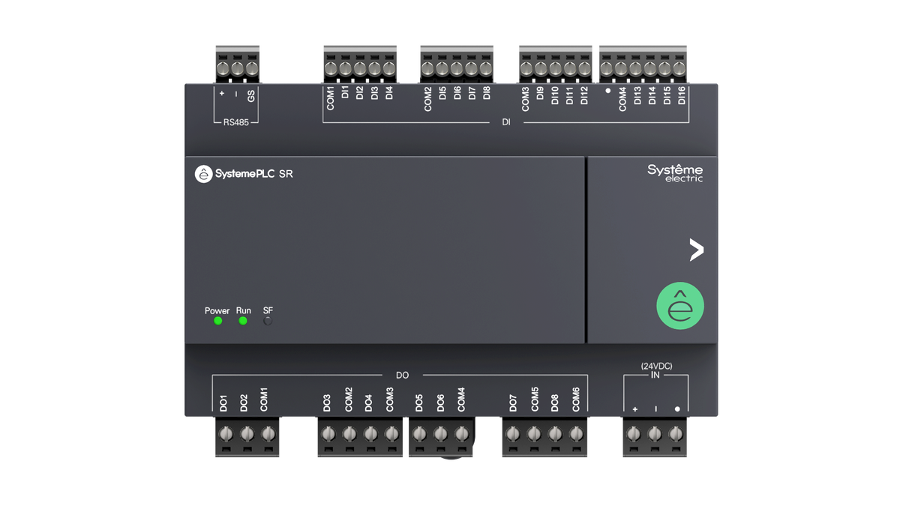
Task: Click the "DI9" terminal label
Action: tap(540, 94)
